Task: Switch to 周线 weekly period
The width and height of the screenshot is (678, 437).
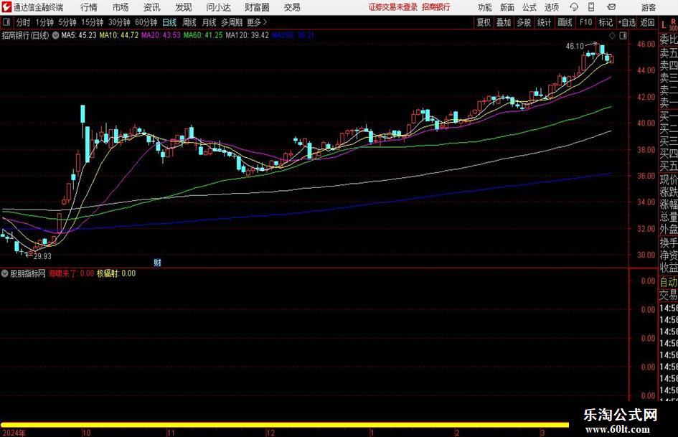Action: [x=189, y=22]
